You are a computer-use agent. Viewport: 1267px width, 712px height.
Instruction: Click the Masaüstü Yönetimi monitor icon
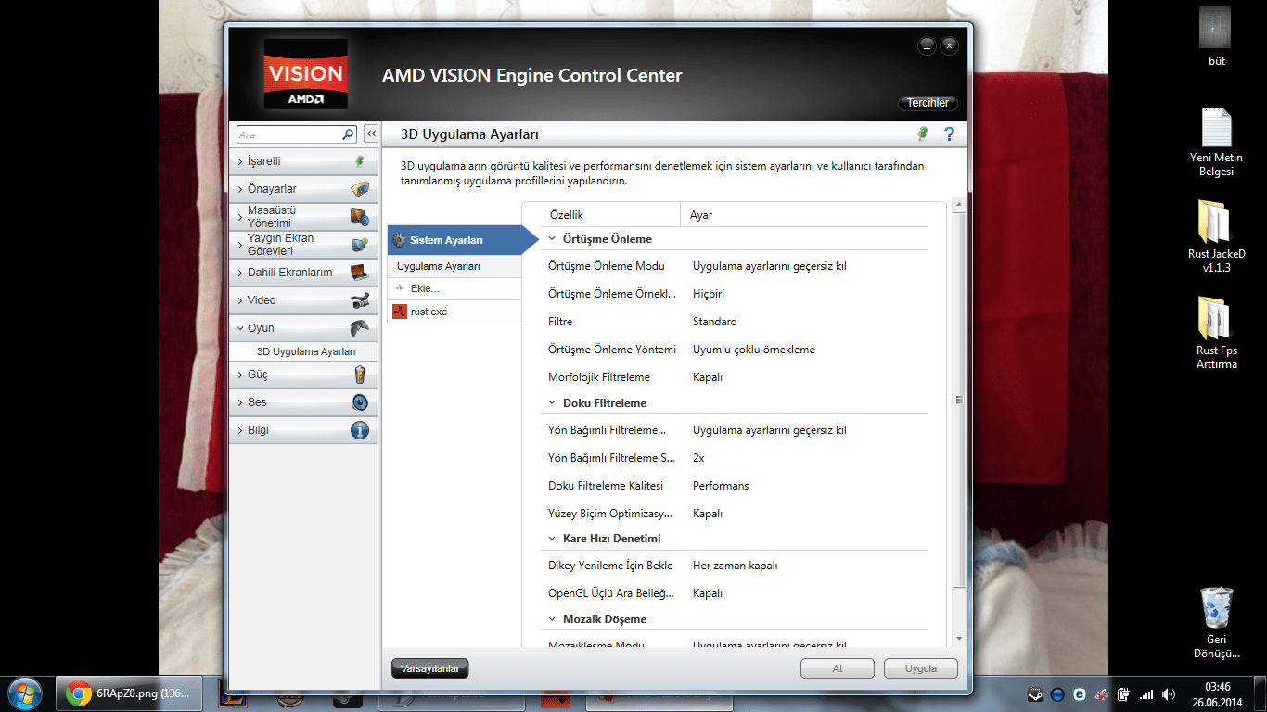pos(360,217)
